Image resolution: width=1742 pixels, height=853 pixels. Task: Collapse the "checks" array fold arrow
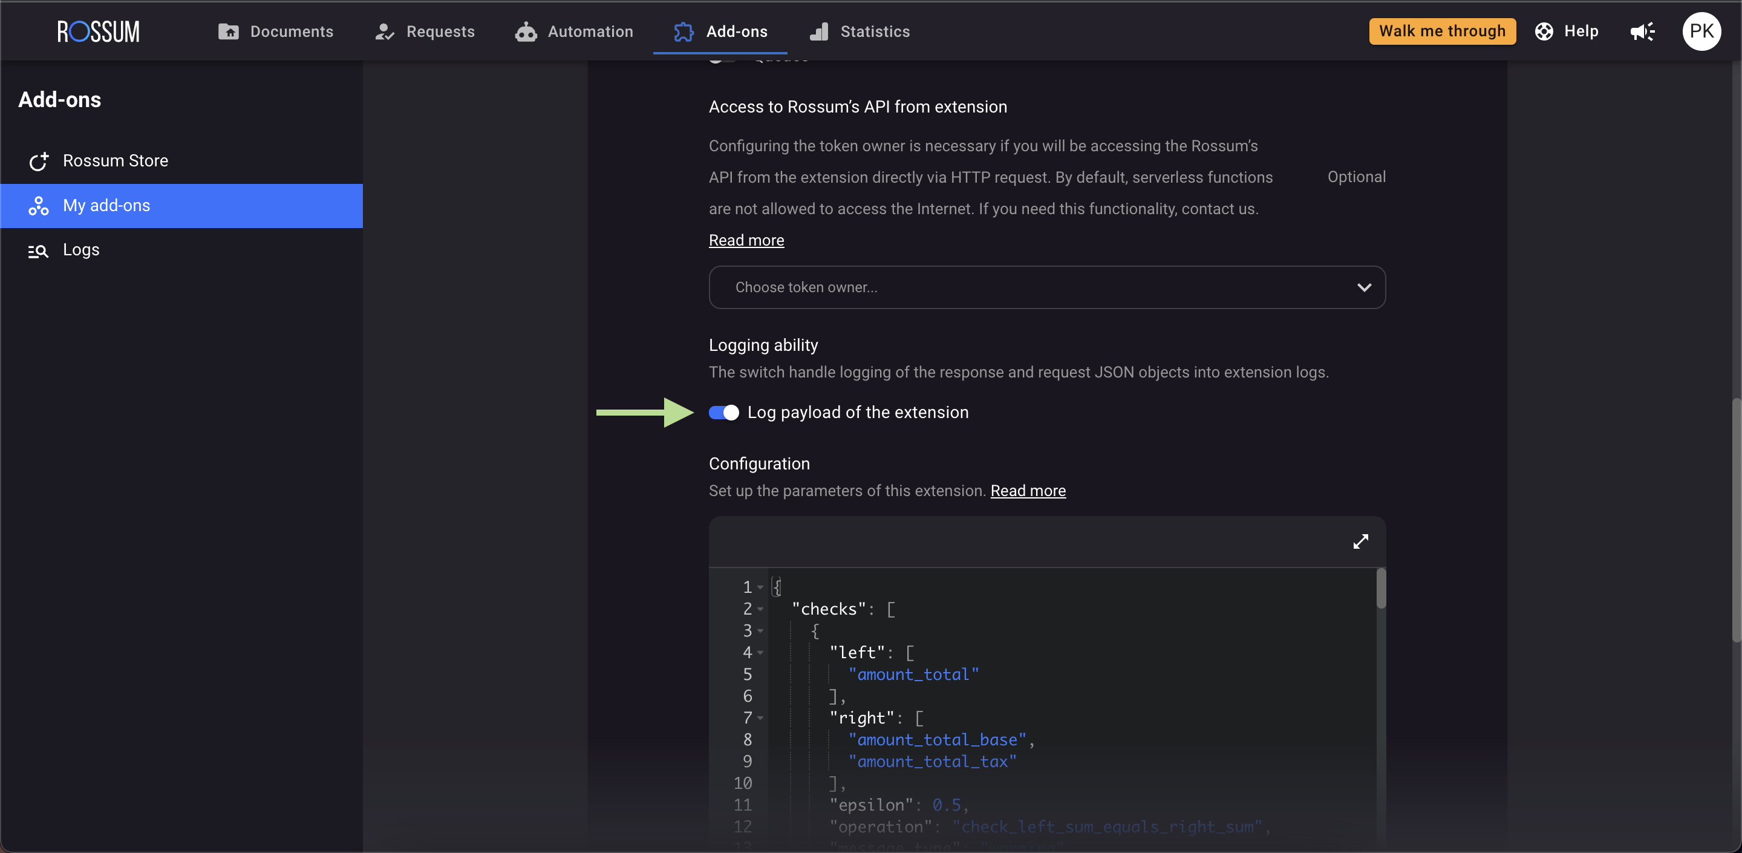[761, 609]
